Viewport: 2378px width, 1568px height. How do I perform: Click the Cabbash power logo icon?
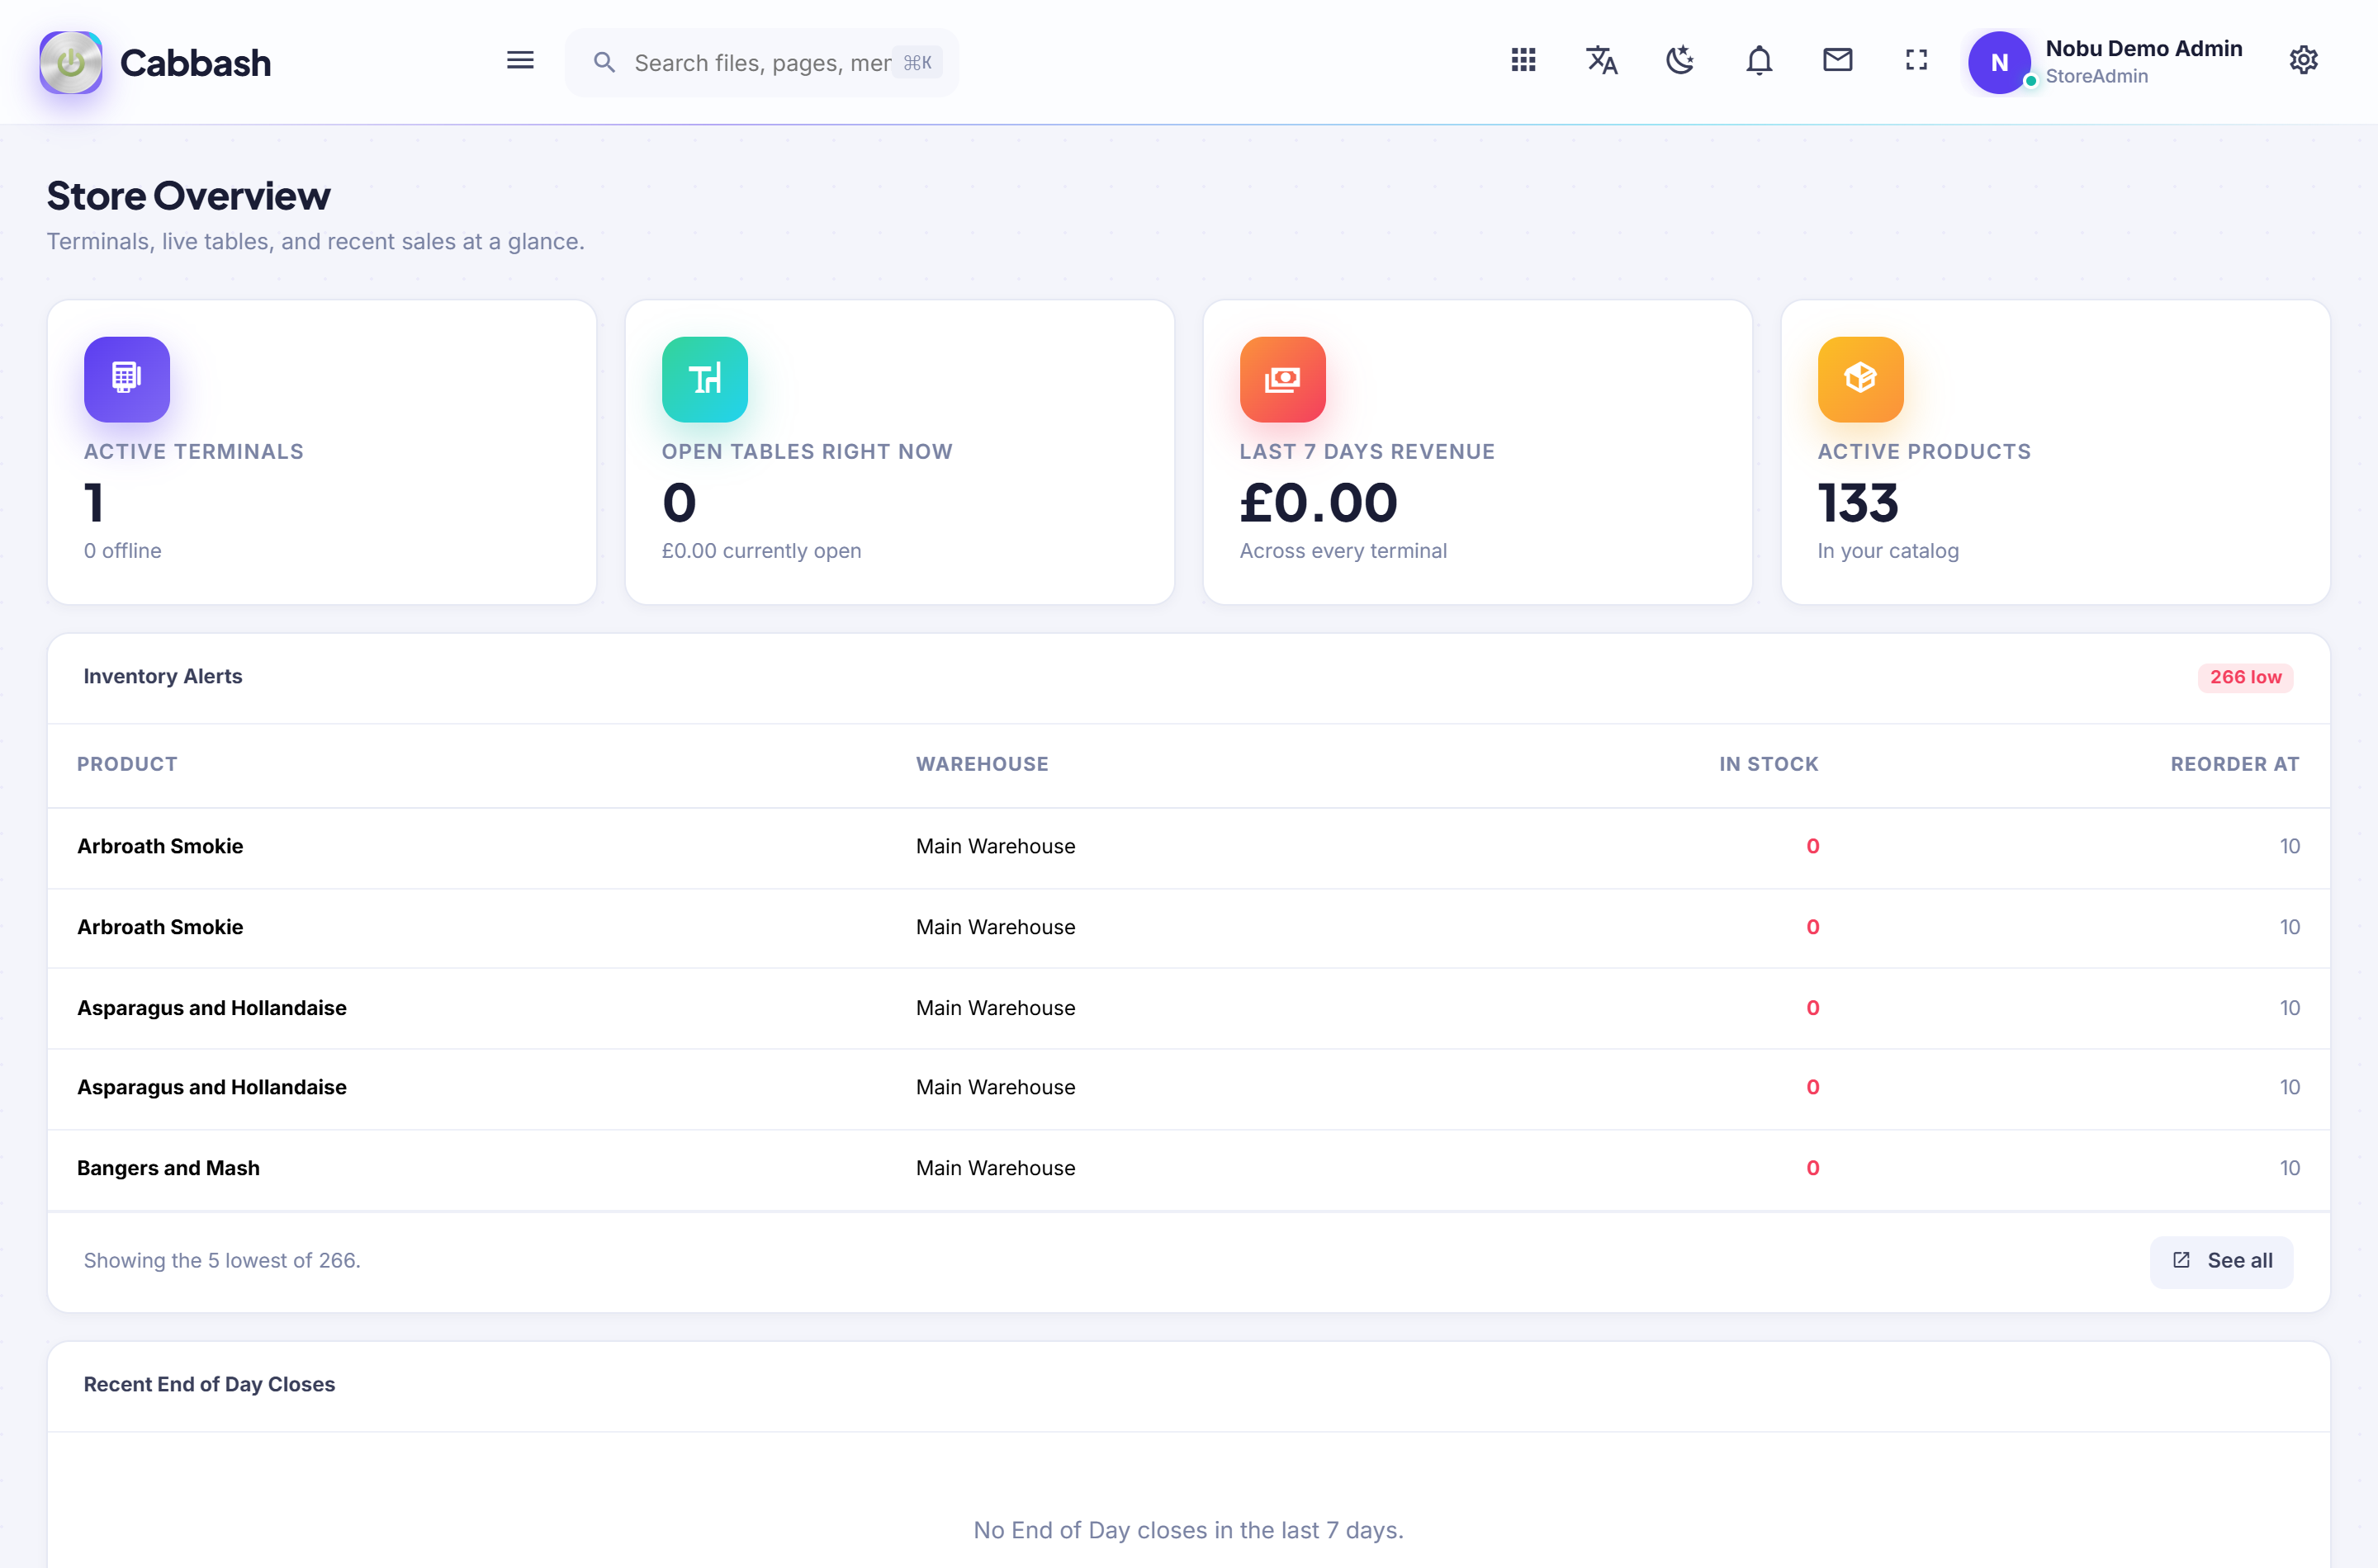coord(70,62)
